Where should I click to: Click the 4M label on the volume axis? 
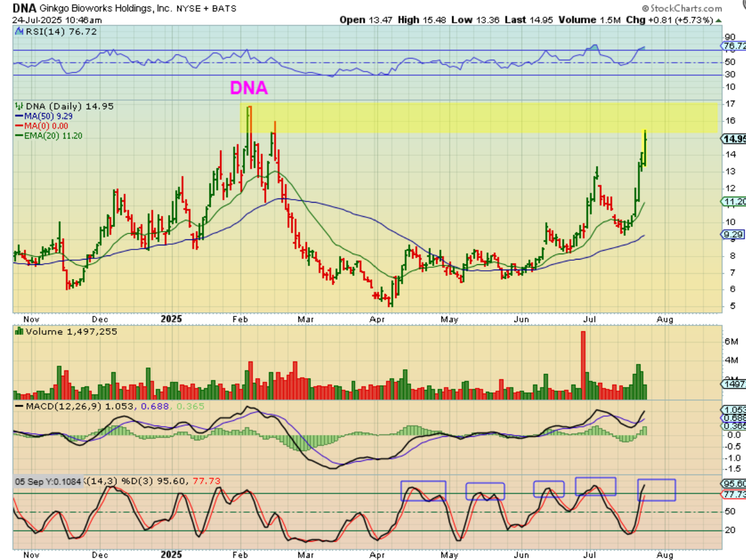[731, 361]
